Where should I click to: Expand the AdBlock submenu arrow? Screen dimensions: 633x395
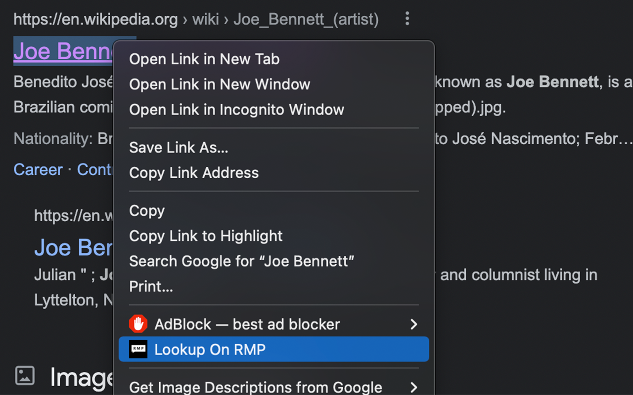(x=414, y=324)
